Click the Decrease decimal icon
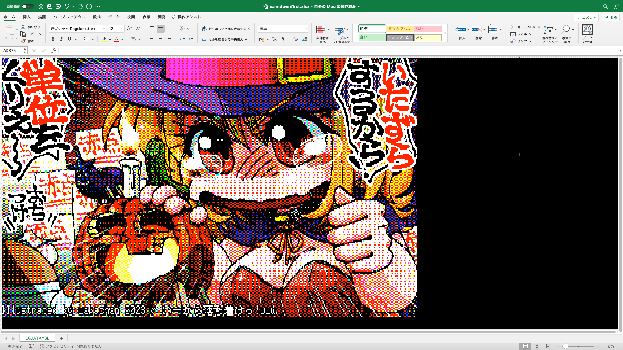The height and width of the screenshot is (350, 623). tap(304, 39)
